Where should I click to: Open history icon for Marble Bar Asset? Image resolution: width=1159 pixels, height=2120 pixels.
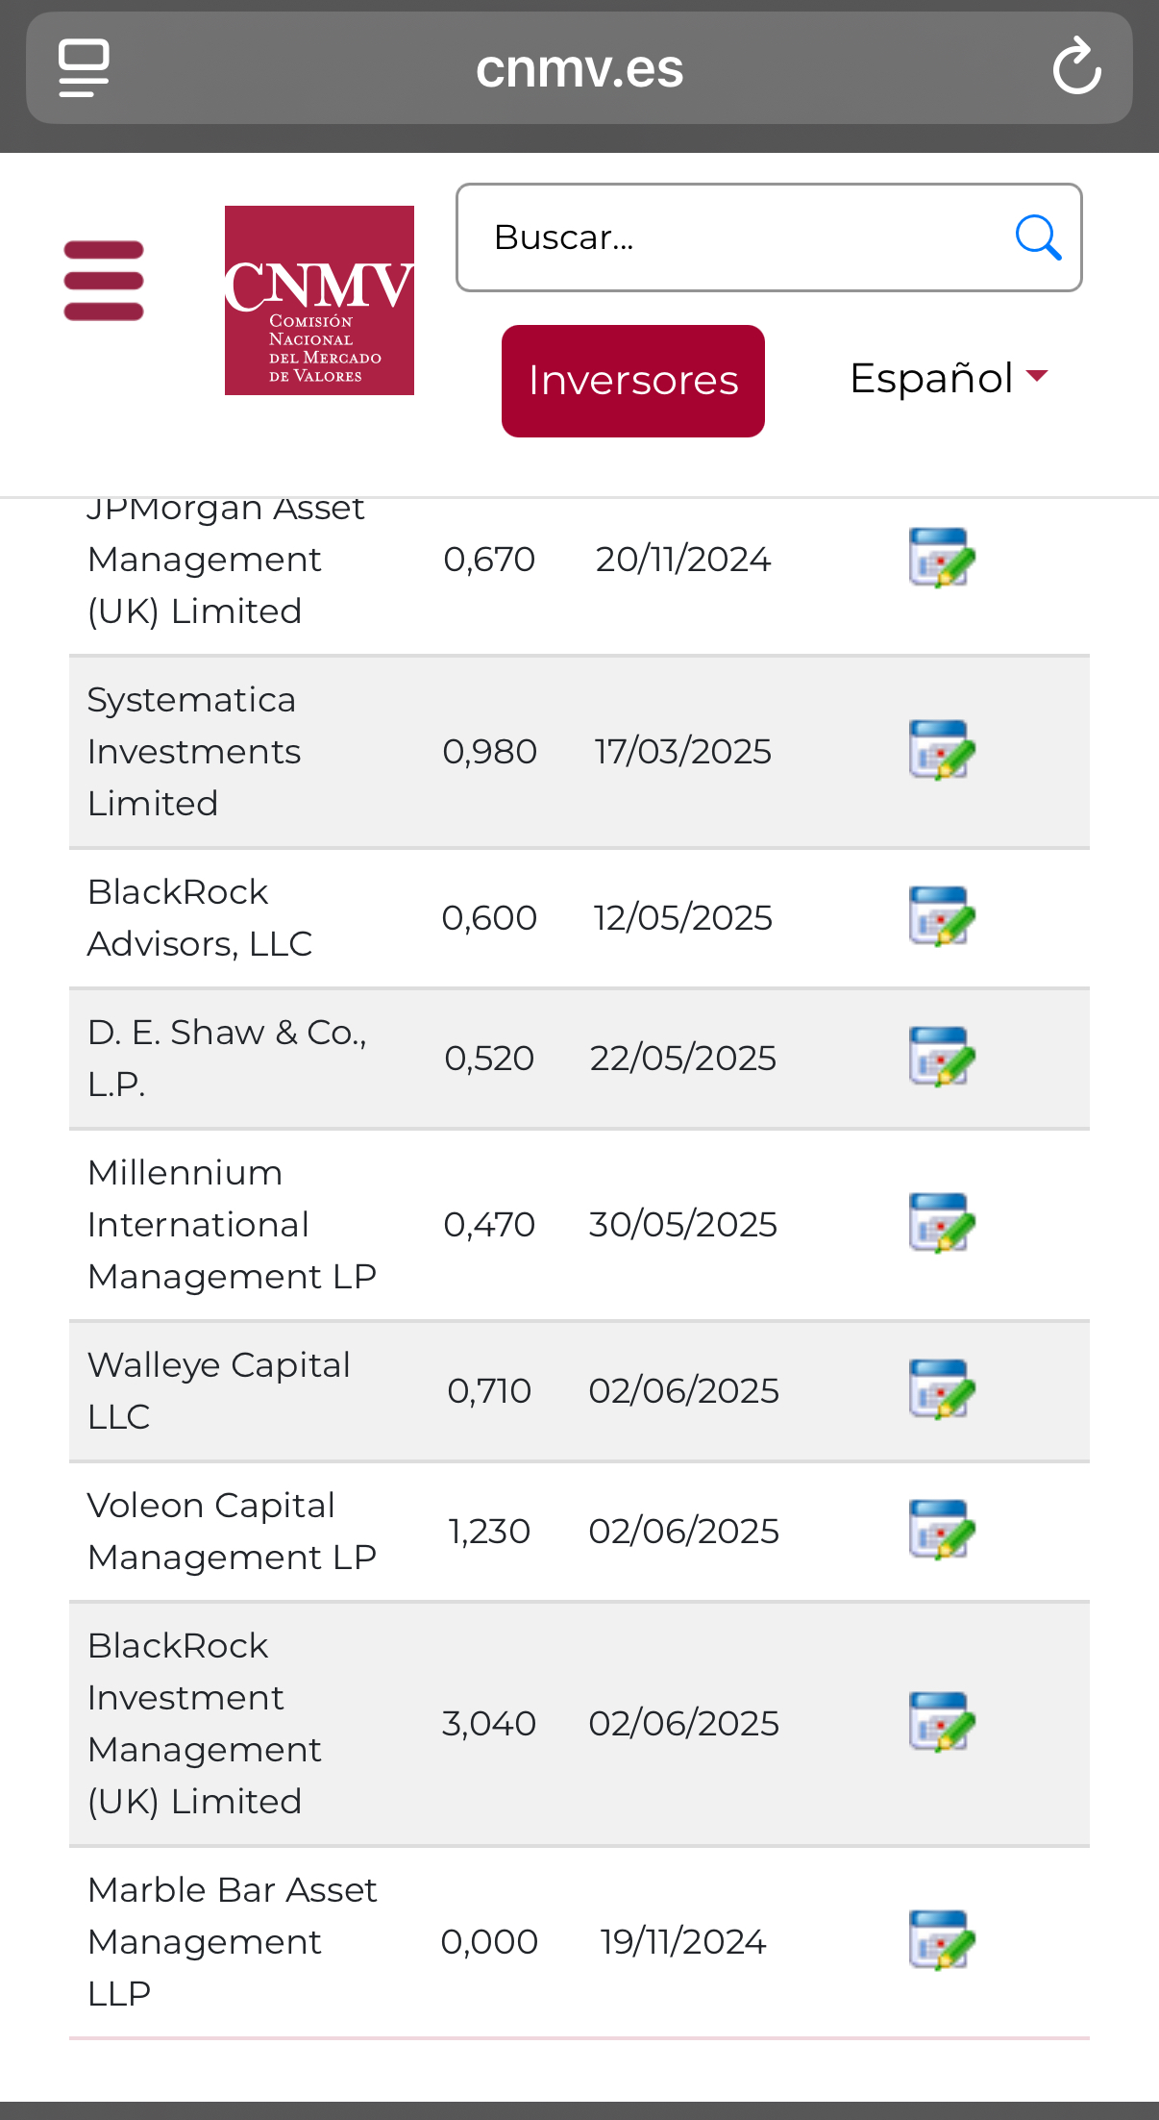click(x=942, y=1940)
